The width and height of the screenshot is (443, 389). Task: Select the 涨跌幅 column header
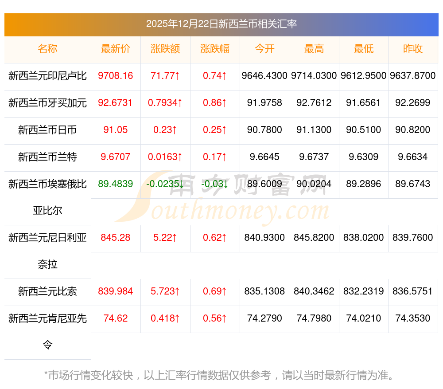point(215,49)
